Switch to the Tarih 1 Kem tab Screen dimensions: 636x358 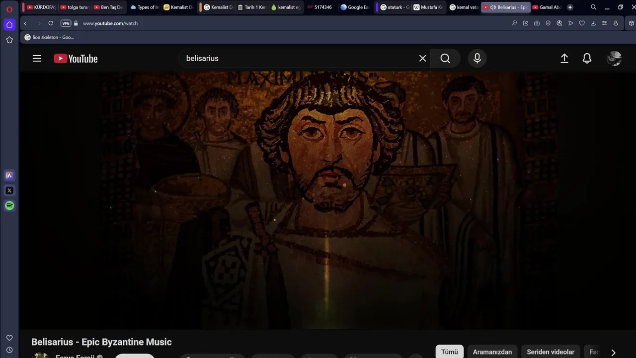click(253, 7)
